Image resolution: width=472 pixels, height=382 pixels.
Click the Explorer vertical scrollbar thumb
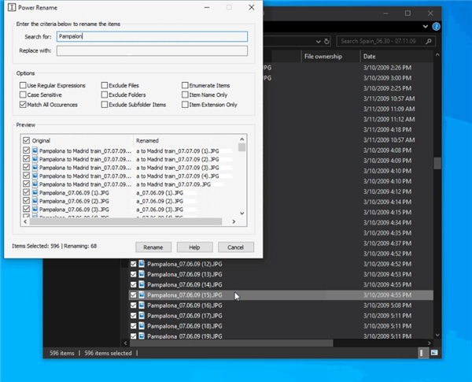click(437, 162)
